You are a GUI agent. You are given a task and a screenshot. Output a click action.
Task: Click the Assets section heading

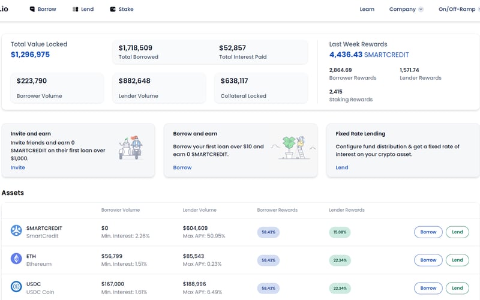tap(13, 193)
